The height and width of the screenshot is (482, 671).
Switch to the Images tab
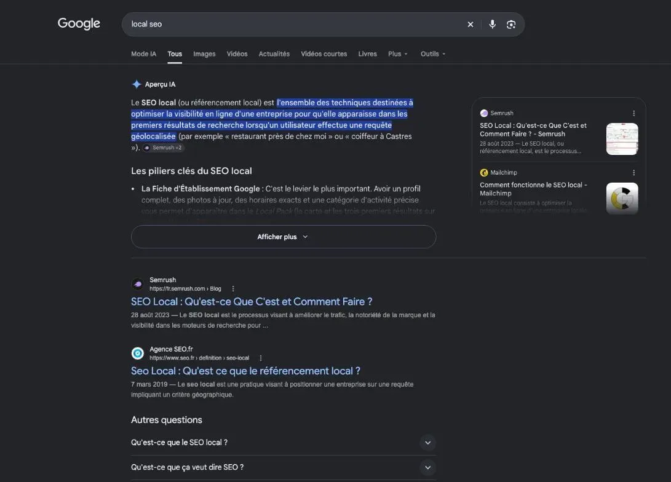(x=204, y=54)
